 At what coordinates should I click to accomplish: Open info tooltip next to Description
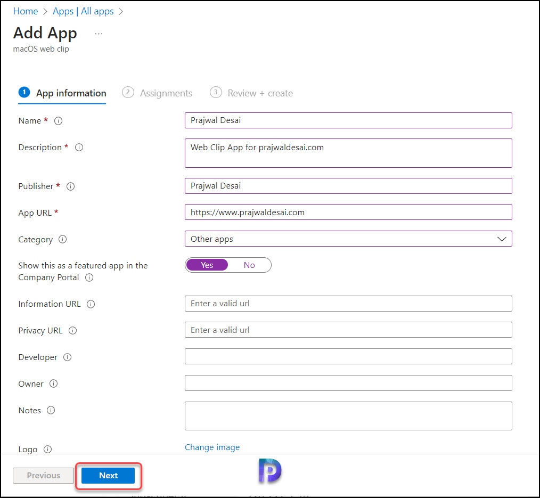coord(79,148)
